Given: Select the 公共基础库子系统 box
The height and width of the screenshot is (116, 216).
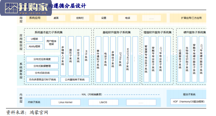Looking at the screenshot, I should (75, 80).
